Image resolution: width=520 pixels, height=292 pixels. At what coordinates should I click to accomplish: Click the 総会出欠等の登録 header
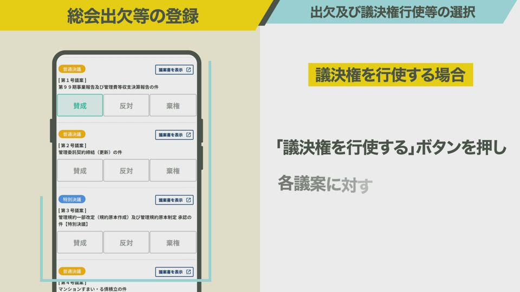click(x=133, y=16)
